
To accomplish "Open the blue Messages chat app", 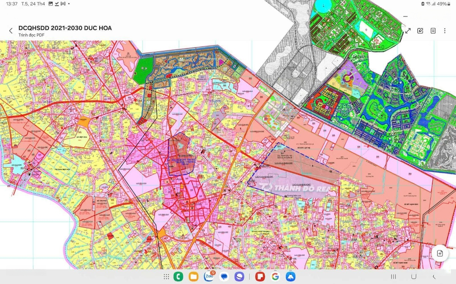I will point(224,277).
